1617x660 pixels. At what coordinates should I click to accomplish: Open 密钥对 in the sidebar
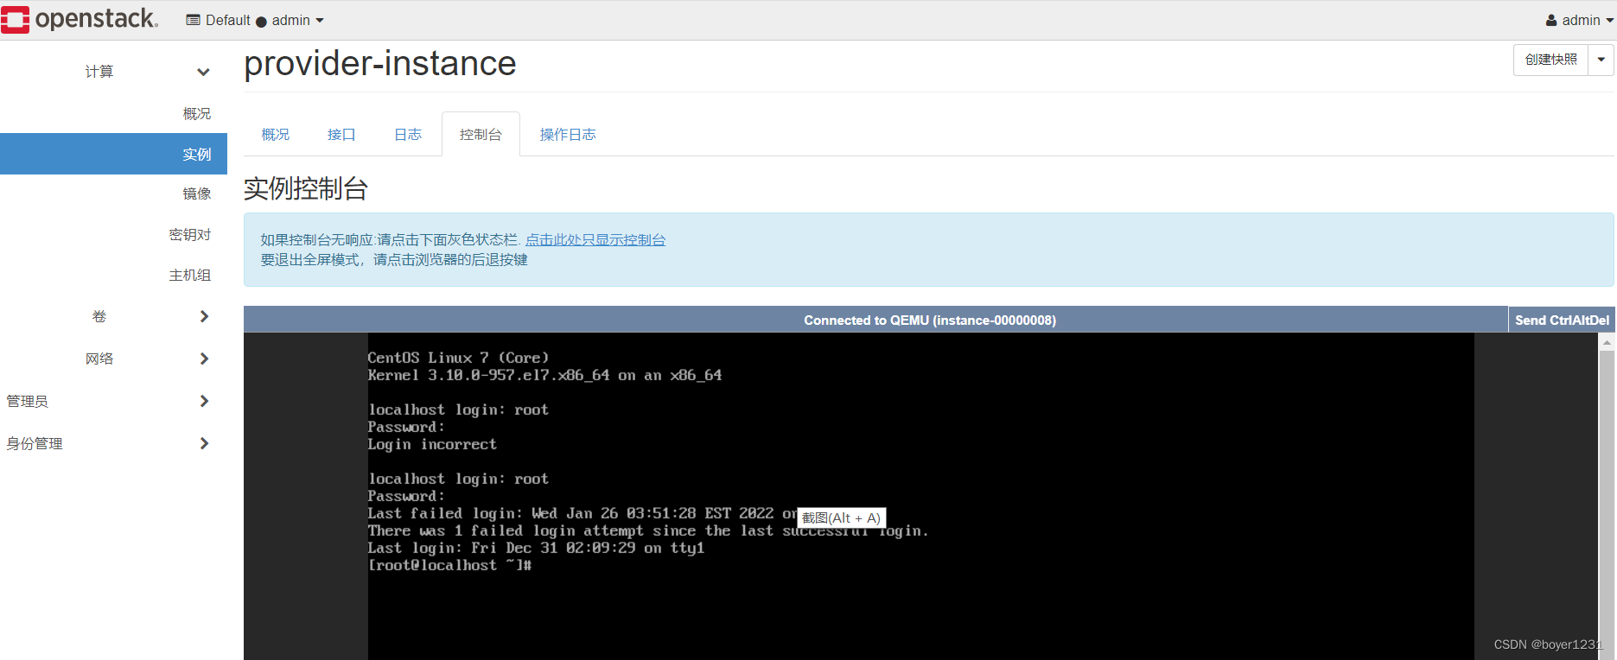pyautogui.click(x=190, y=234)
